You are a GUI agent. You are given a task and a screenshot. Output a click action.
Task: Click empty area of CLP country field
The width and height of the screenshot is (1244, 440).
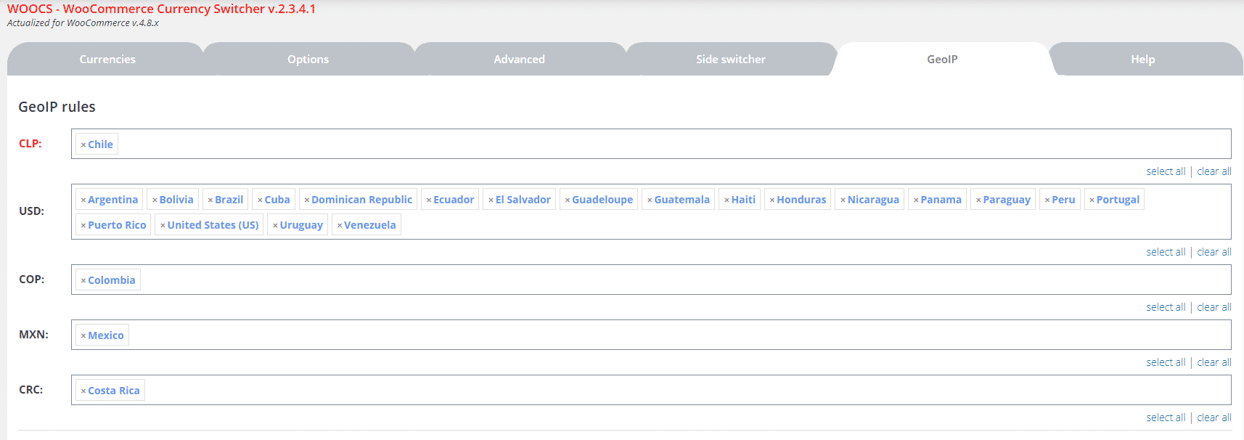coord(653,144)
